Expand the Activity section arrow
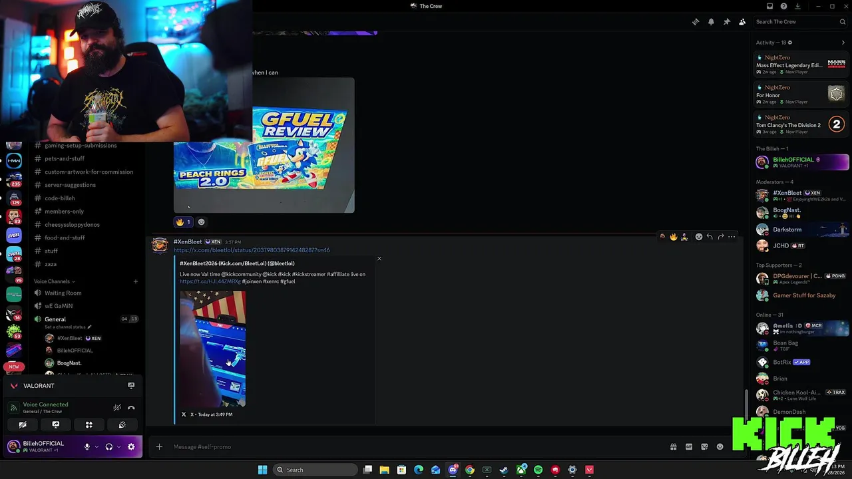Screen dimensions: 852x479 (843, 43)
